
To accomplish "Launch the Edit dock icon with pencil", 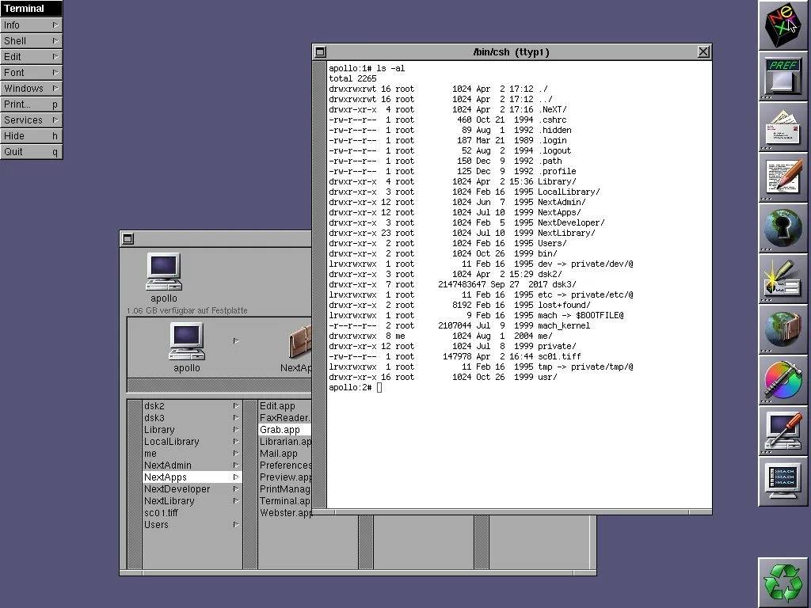I will (x=783, y=177).
